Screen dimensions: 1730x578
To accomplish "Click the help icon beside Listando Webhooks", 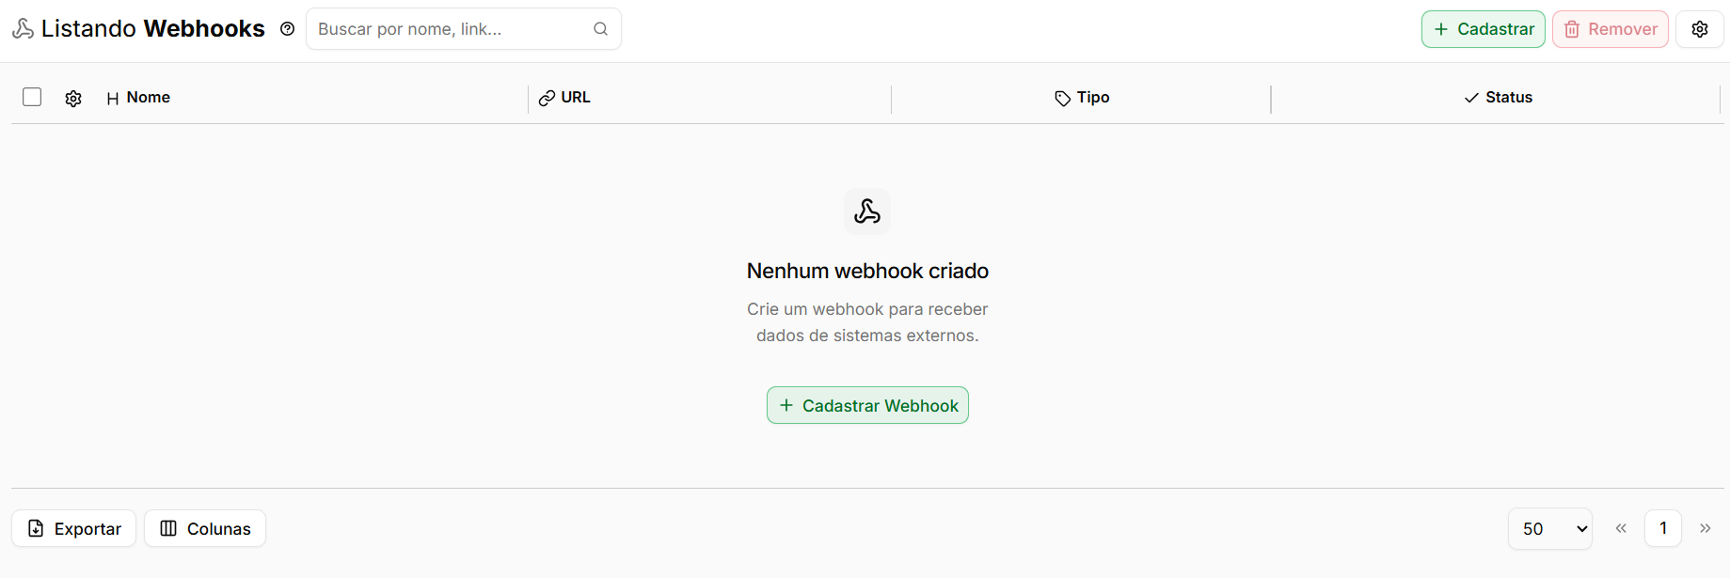I will (x=288, y=29).
